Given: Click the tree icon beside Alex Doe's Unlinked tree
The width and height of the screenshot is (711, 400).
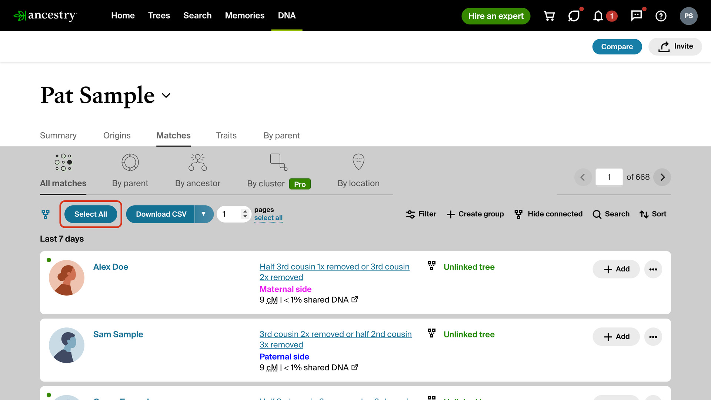Looking at the screenshot, I should coord(431,266).
